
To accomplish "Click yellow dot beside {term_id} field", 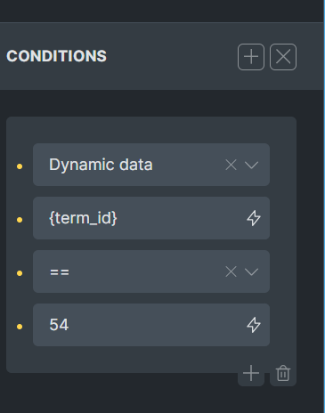I will point(20,220).
